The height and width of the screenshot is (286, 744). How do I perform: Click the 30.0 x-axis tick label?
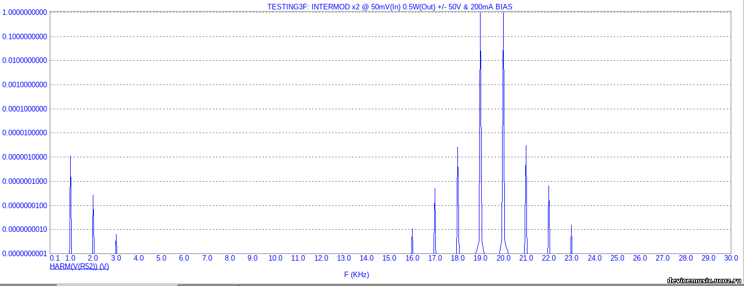(731, 258)
